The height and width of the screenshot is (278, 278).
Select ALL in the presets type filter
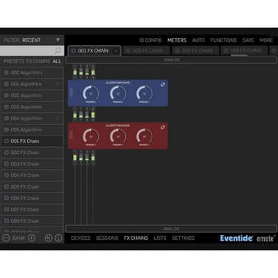(x=57, y=61)
